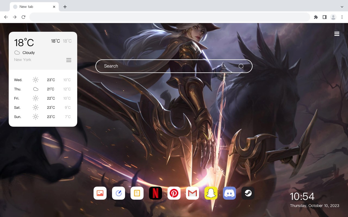Click Fri. forecast row label
The image size is (348, 217).
[x=17, y=98]
